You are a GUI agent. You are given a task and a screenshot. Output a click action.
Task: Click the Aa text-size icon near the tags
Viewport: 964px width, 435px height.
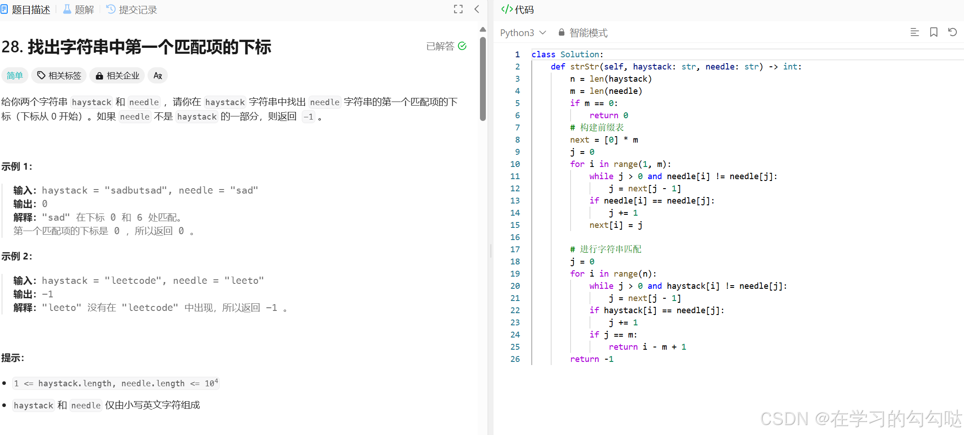tap(157, 75)
